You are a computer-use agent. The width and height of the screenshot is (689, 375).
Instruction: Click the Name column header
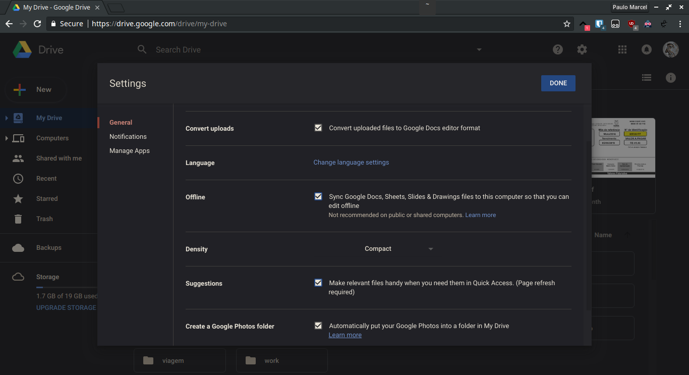[603, 235]
